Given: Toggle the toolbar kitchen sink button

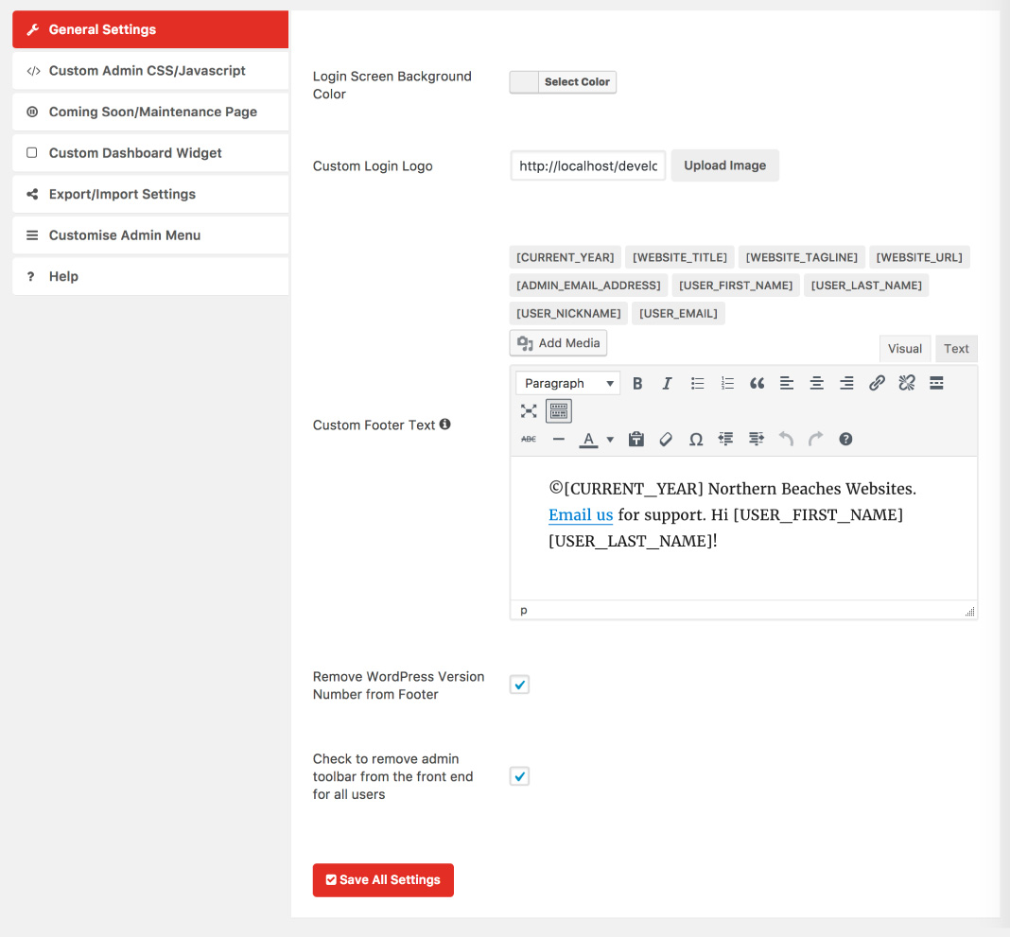Looking at the screenshot, I should 559,411.
